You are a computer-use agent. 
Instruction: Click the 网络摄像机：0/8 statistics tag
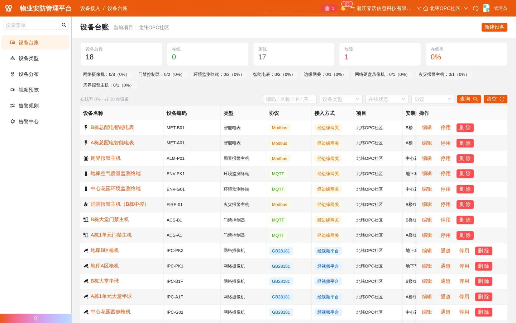click(105, 75)
